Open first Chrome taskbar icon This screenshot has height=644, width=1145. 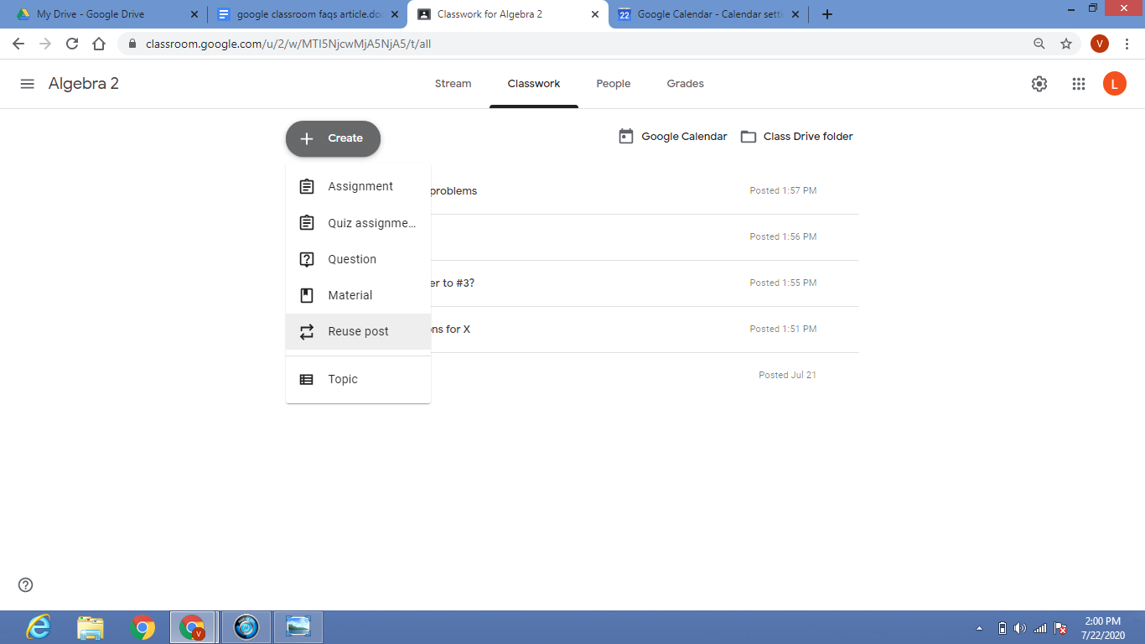[142, 627]
